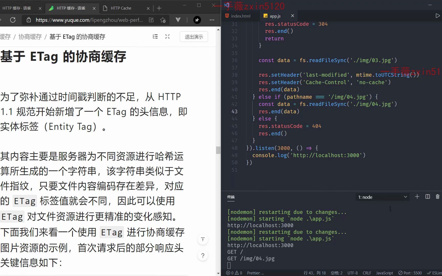Switch to the first HTTP 缓存 · 语雀 tab
This screenshot has width=442, height=276.
point(17,8)
